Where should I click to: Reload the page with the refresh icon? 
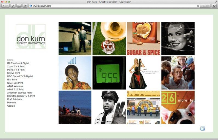tap(198, 6)
